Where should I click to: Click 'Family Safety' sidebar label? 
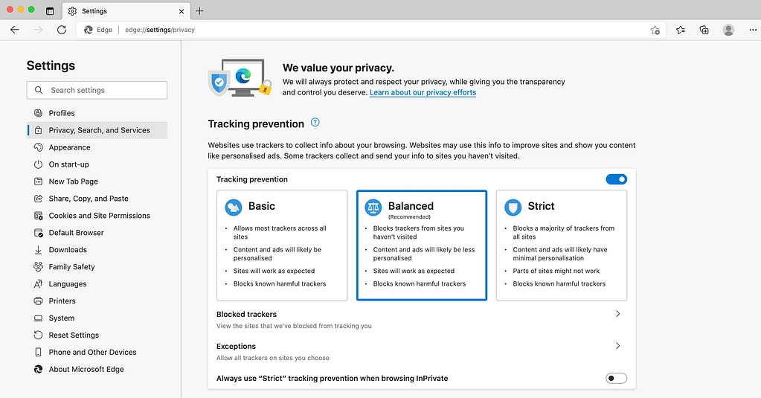coord(72,266)
